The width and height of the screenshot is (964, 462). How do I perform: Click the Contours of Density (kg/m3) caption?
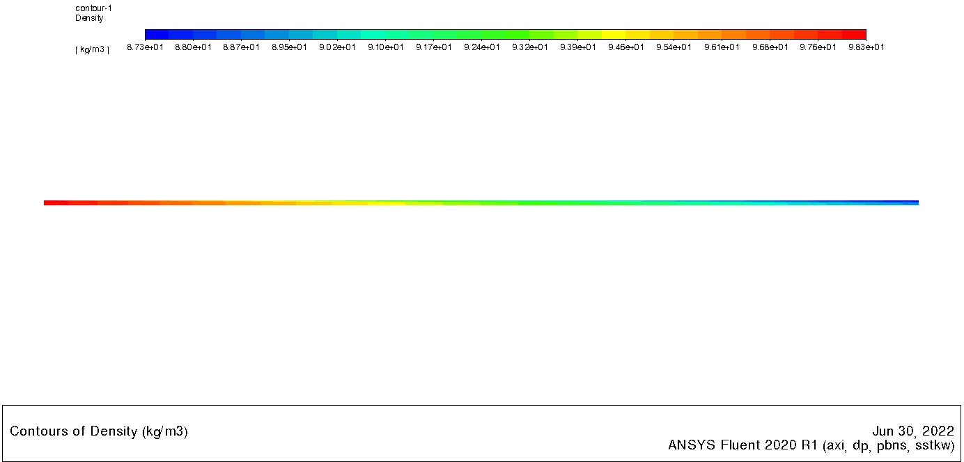coord(99,431)
